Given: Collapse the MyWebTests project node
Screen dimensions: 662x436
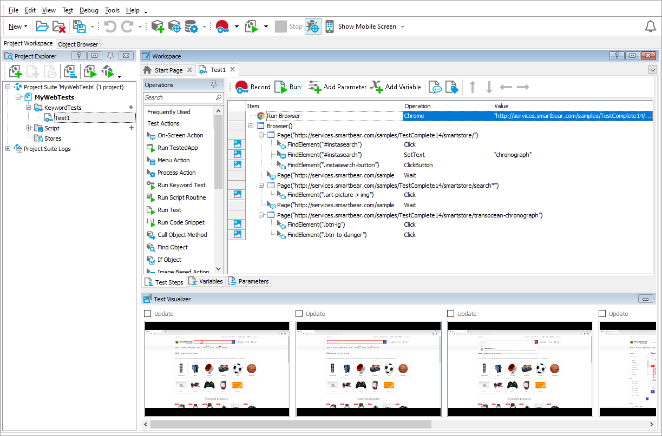Looking at the screenshot, I should click(17, 97).
